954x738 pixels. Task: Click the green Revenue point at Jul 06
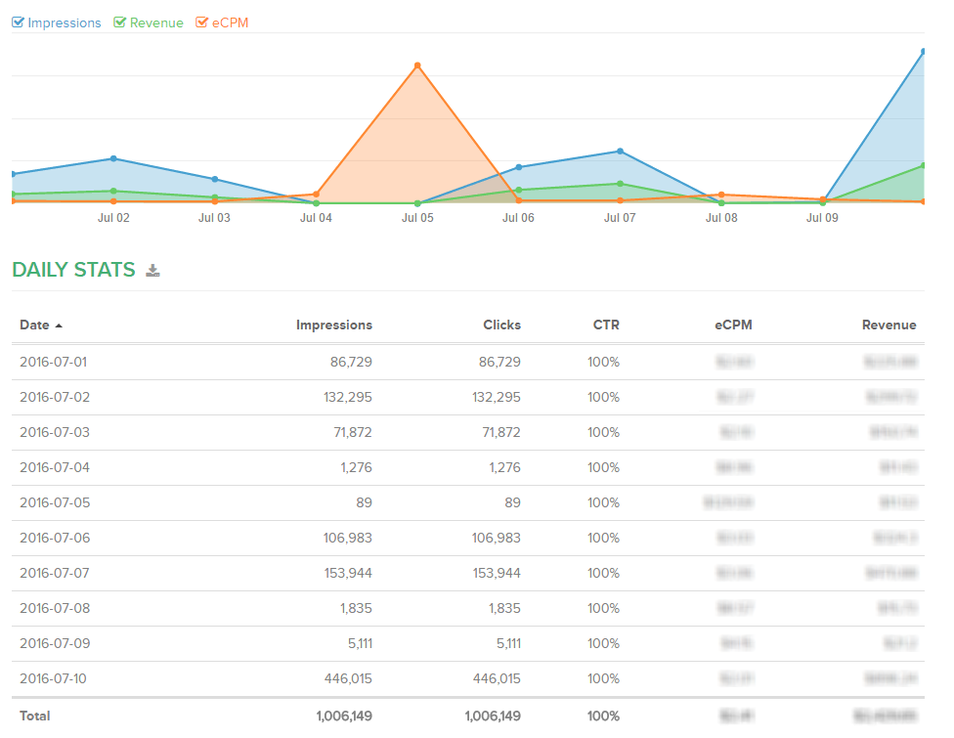[x=518, y=191]
